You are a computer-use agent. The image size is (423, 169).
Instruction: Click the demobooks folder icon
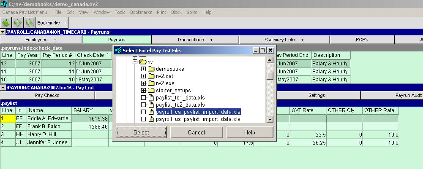(151, 69)
